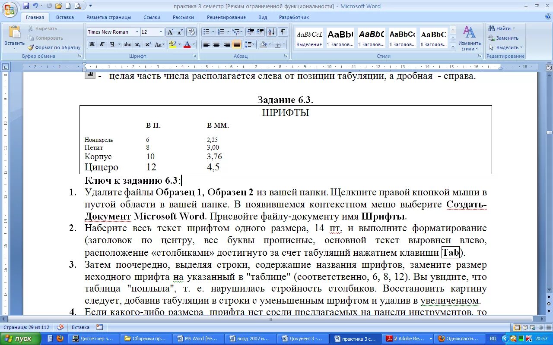Viewport: 553px width, 345px height.
Task: Click the spell check status icon
Action: (60, 327)
